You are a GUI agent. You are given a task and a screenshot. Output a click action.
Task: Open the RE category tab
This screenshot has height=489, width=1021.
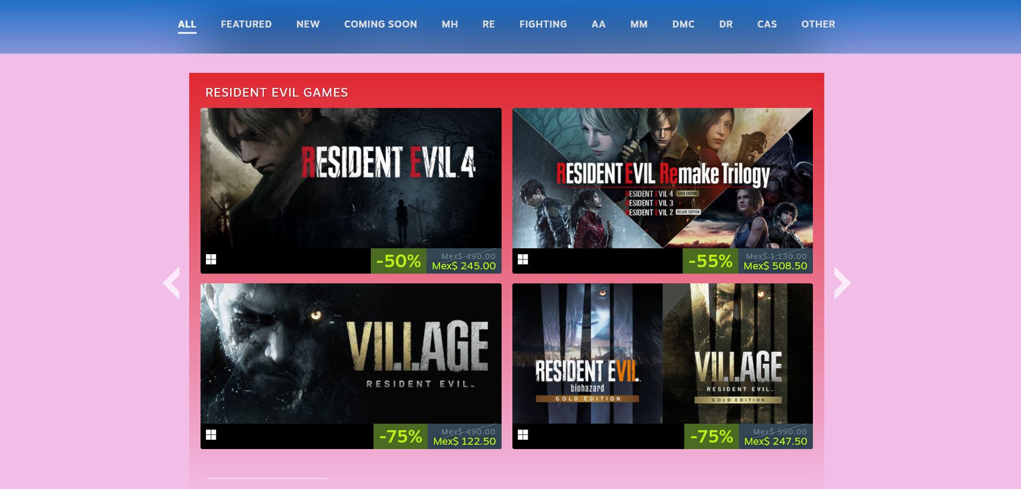(x=489, y=24)
